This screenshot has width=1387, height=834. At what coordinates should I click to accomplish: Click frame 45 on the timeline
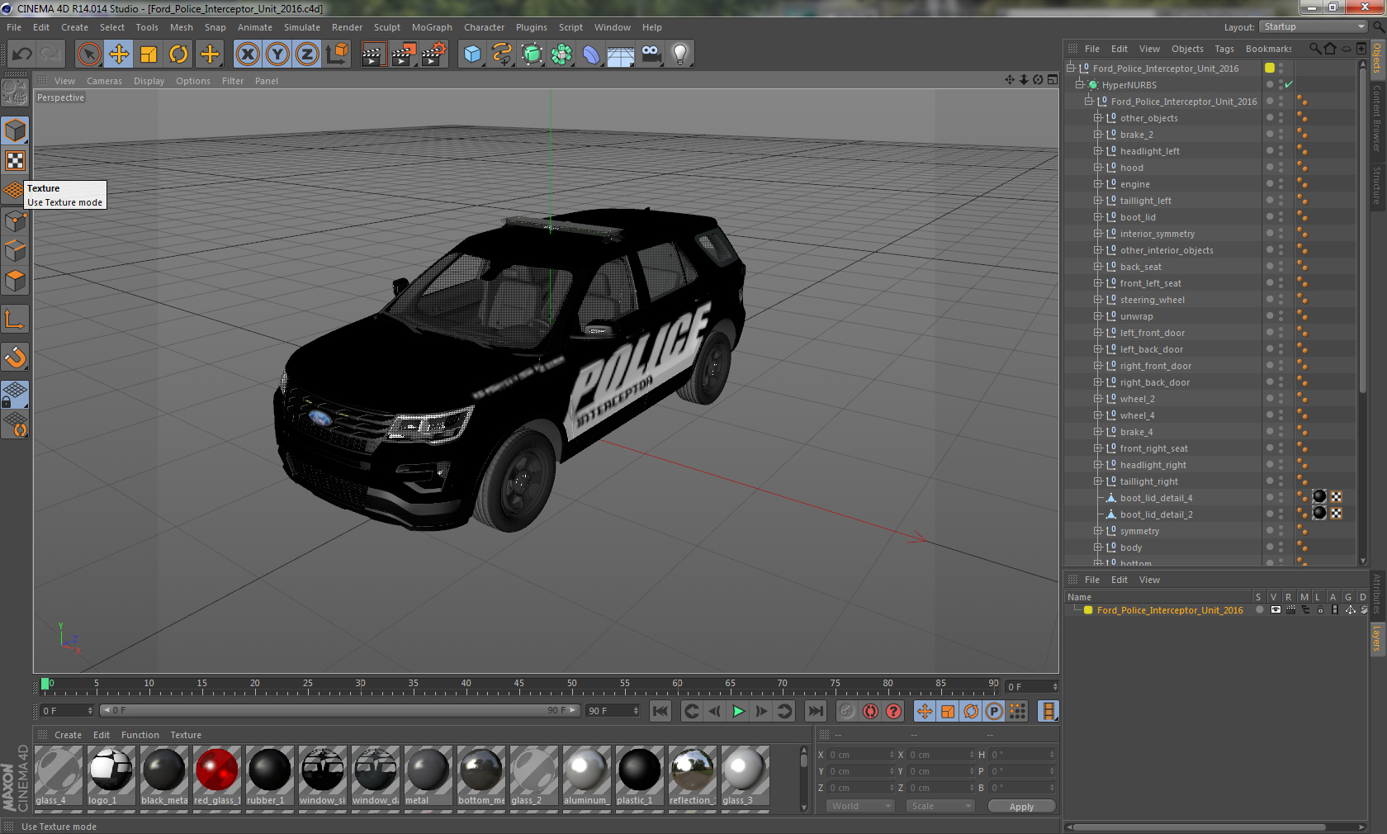click(519, 685)
